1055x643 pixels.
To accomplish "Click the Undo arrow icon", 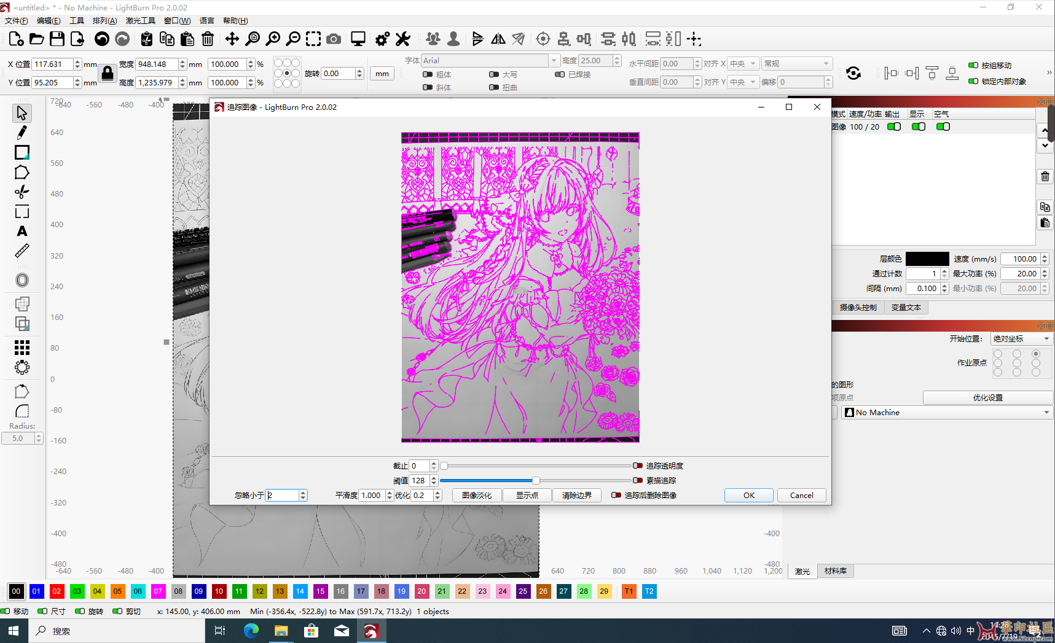I will click(x=102, y=39).
